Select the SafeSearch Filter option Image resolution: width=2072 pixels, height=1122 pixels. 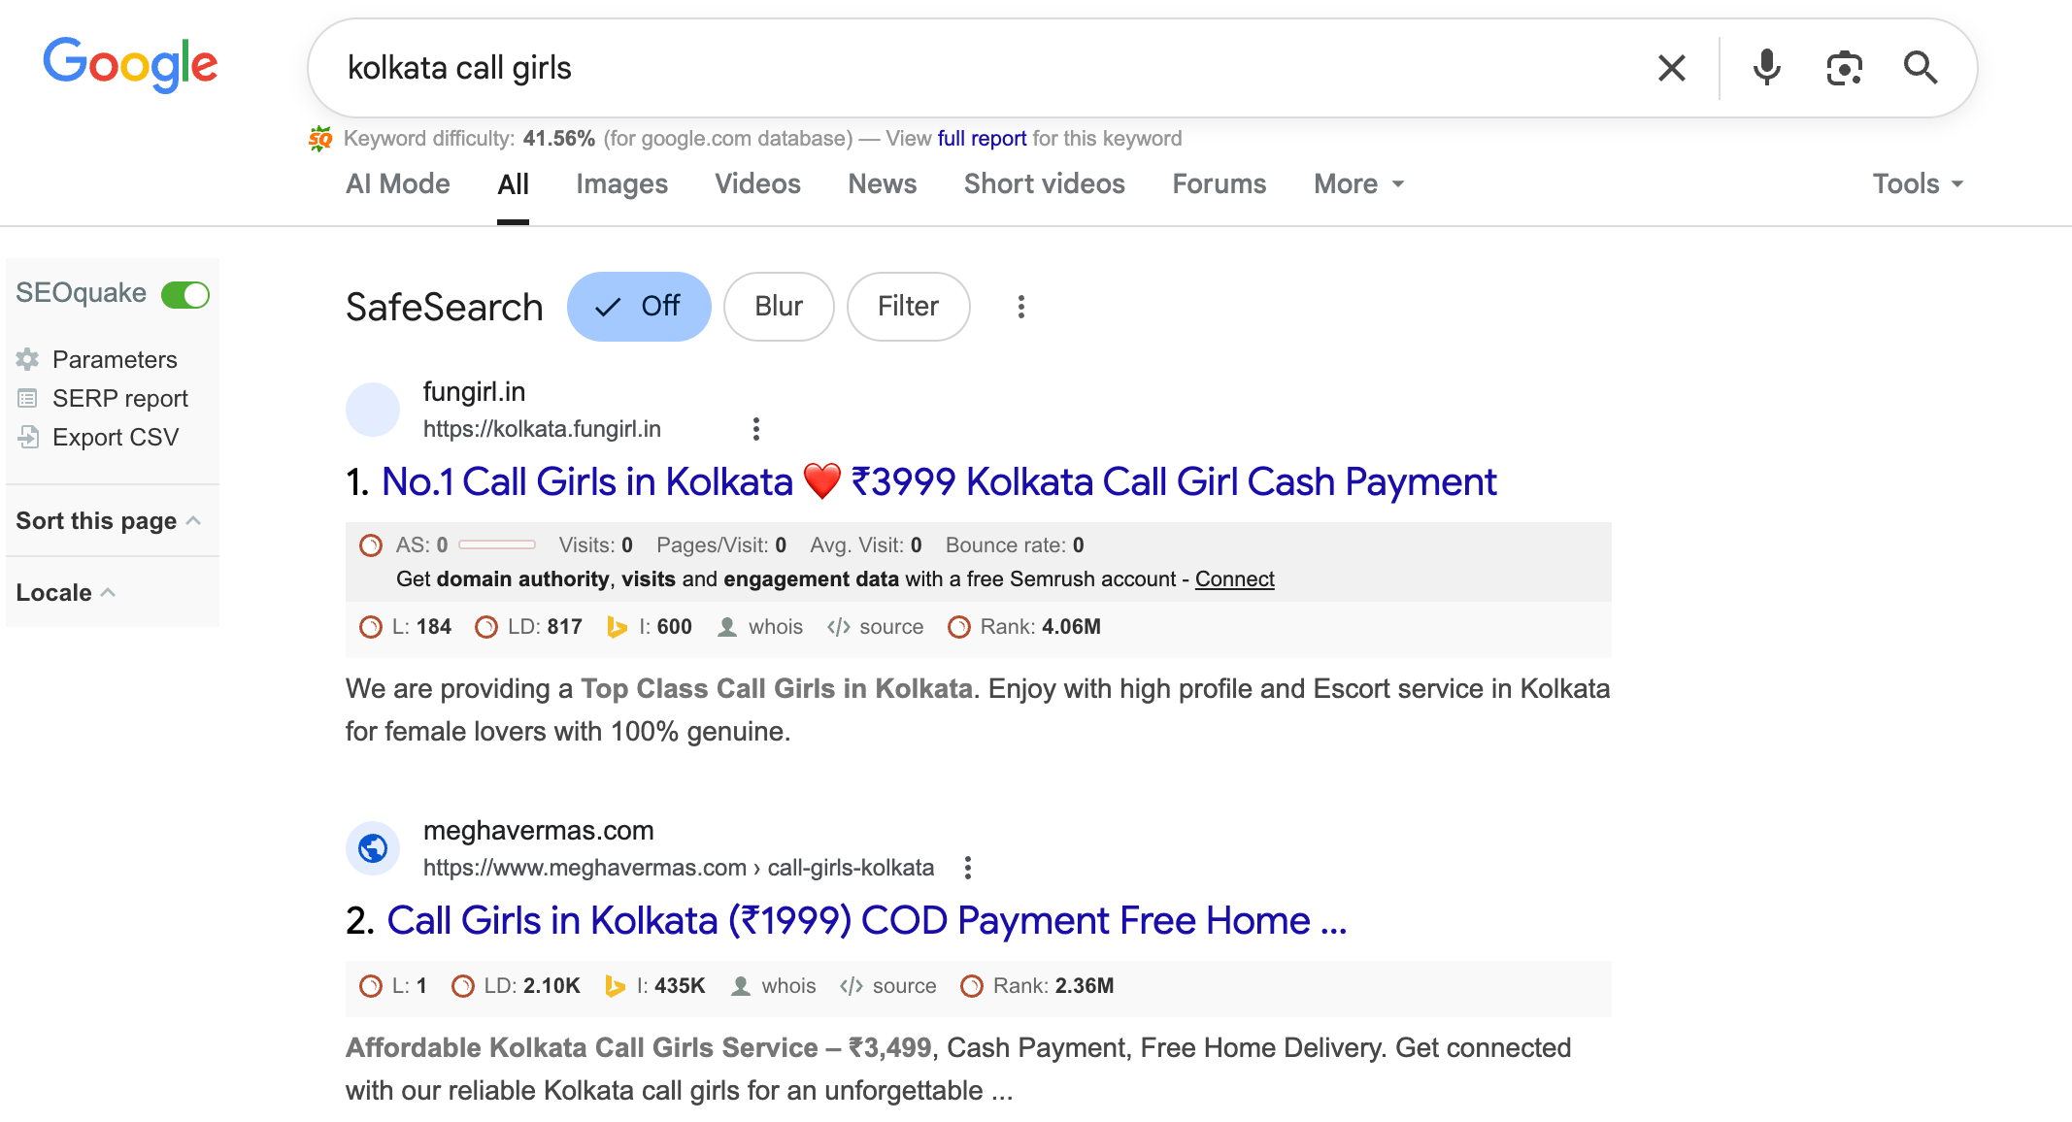908,307
